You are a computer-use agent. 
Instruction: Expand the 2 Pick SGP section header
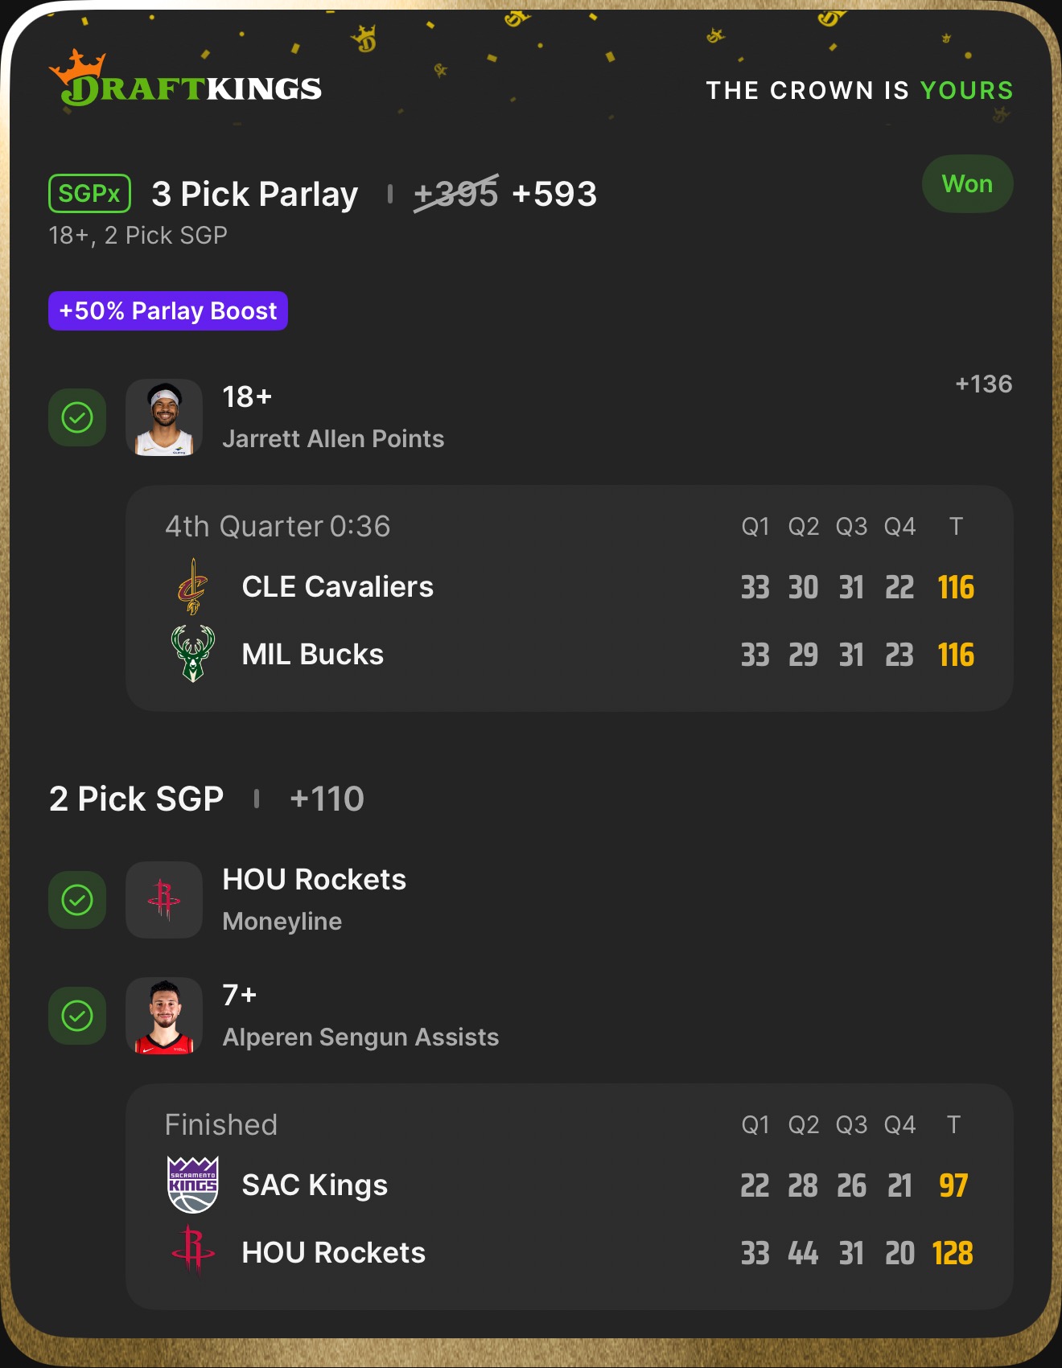pos(137,799)
